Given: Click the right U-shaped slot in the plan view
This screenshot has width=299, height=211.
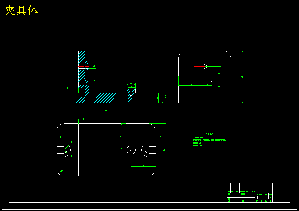Looking at the screenshot, I should (x=149, y=150).
